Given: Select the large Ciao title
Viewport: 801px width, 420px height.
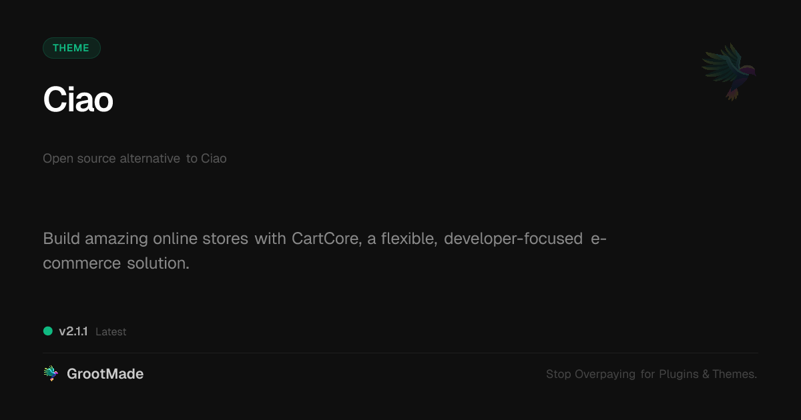Looking at the screenshot, I should [x=78, y=100].
